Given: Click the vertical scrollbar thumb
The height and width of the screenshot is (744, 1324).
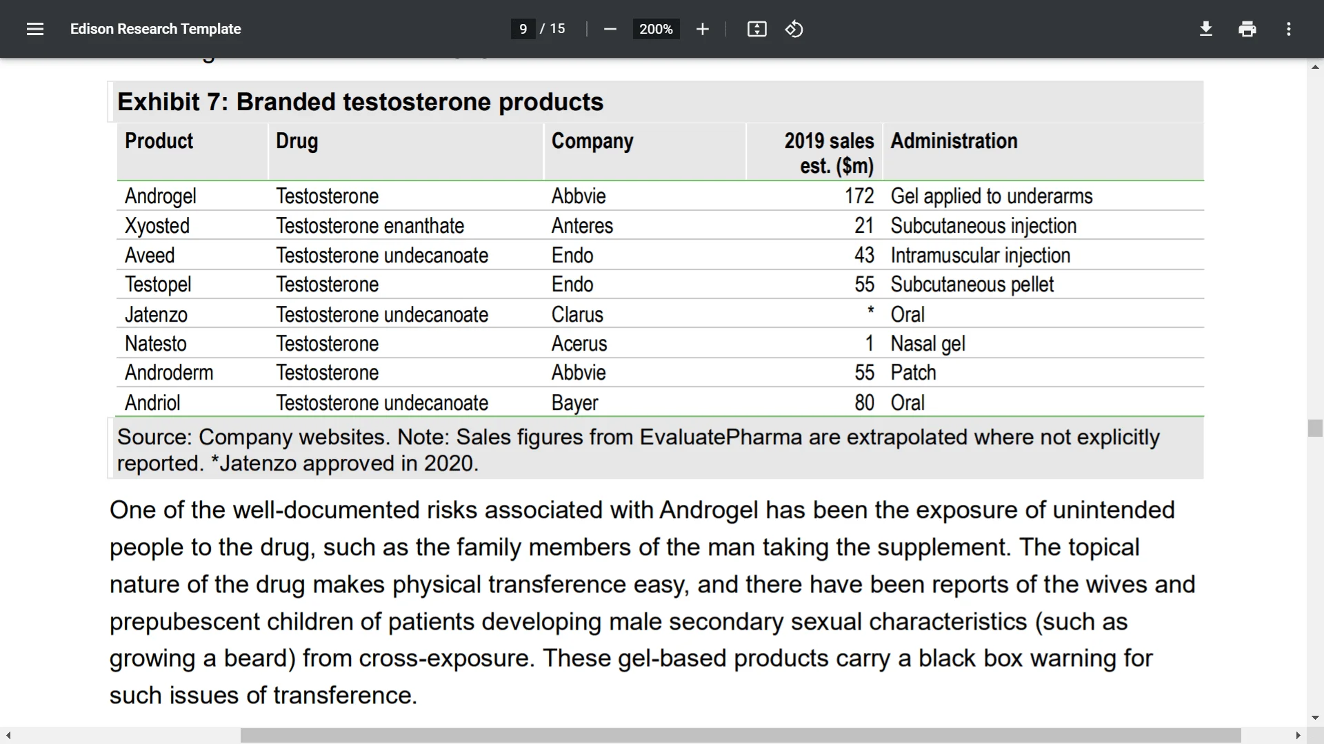Looking at the screenshot, I should 1315,428.
